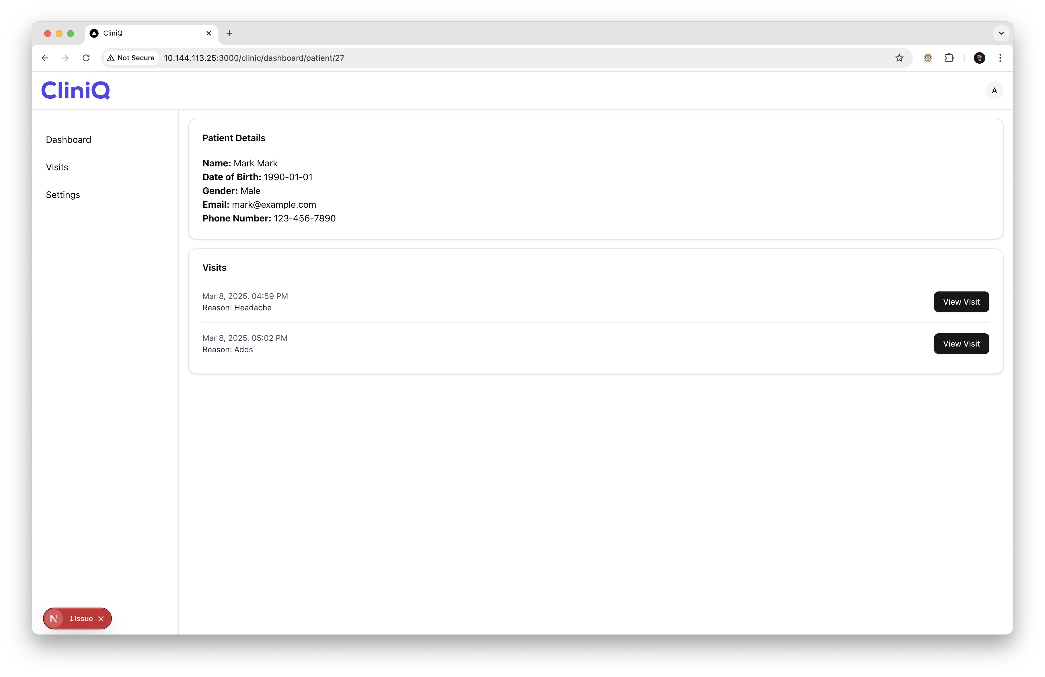Open a new browser tab

(229, 33)
